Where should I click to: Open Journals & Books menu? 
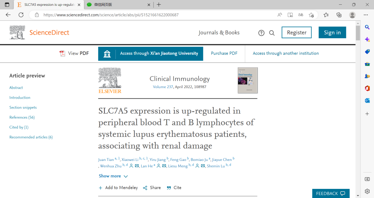point(219,32)
